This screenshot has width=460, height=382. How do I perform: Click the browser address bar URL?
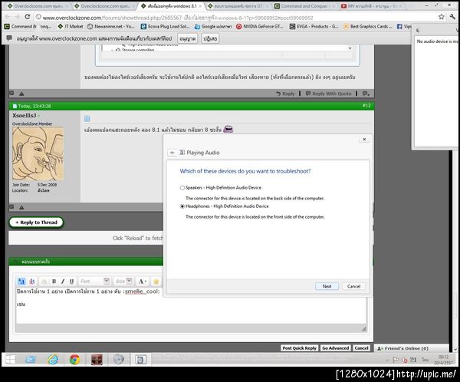[x=178, y=18]
